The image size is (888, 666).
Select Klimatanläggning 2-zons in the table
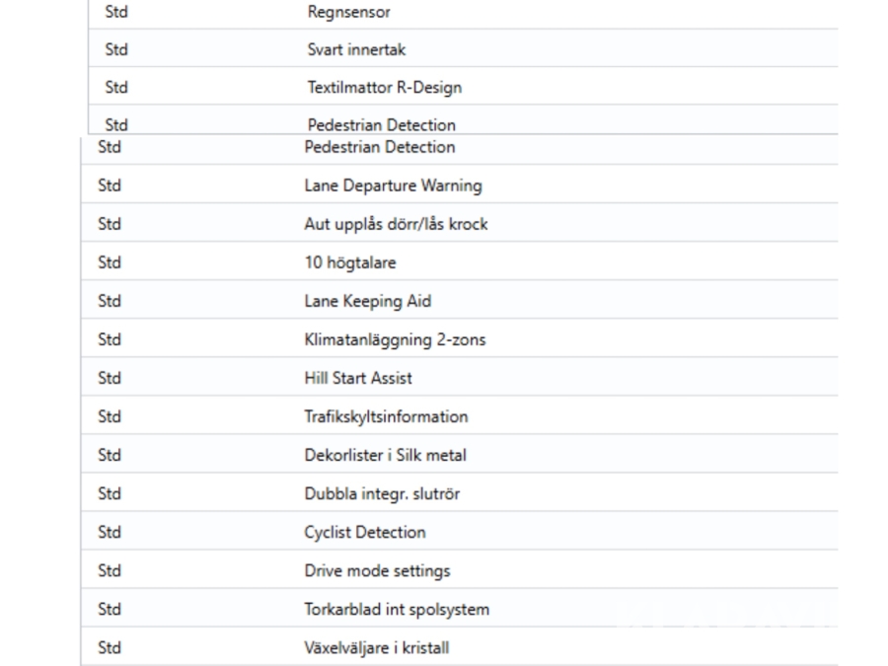[x=395, y=339]
